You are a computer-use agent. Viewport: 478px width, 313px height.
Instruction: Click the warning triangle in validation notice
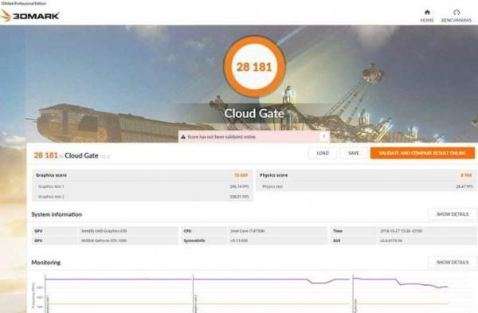pos(183,137)
